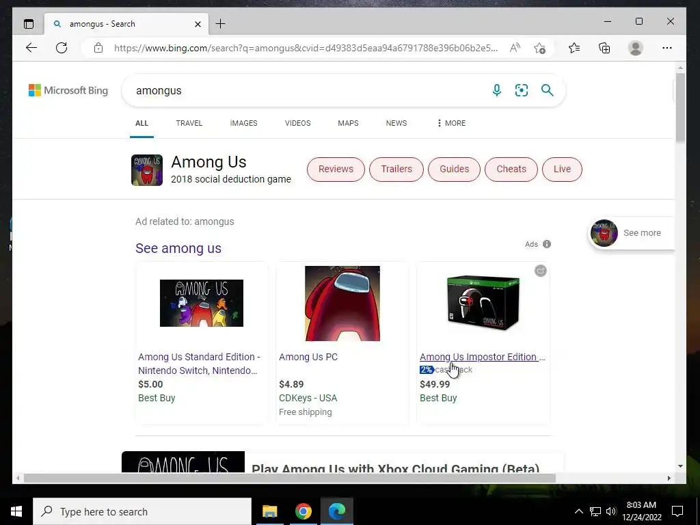Click the Edge taskbar icon
Screen dimensions: 700x525
point(337,511)
